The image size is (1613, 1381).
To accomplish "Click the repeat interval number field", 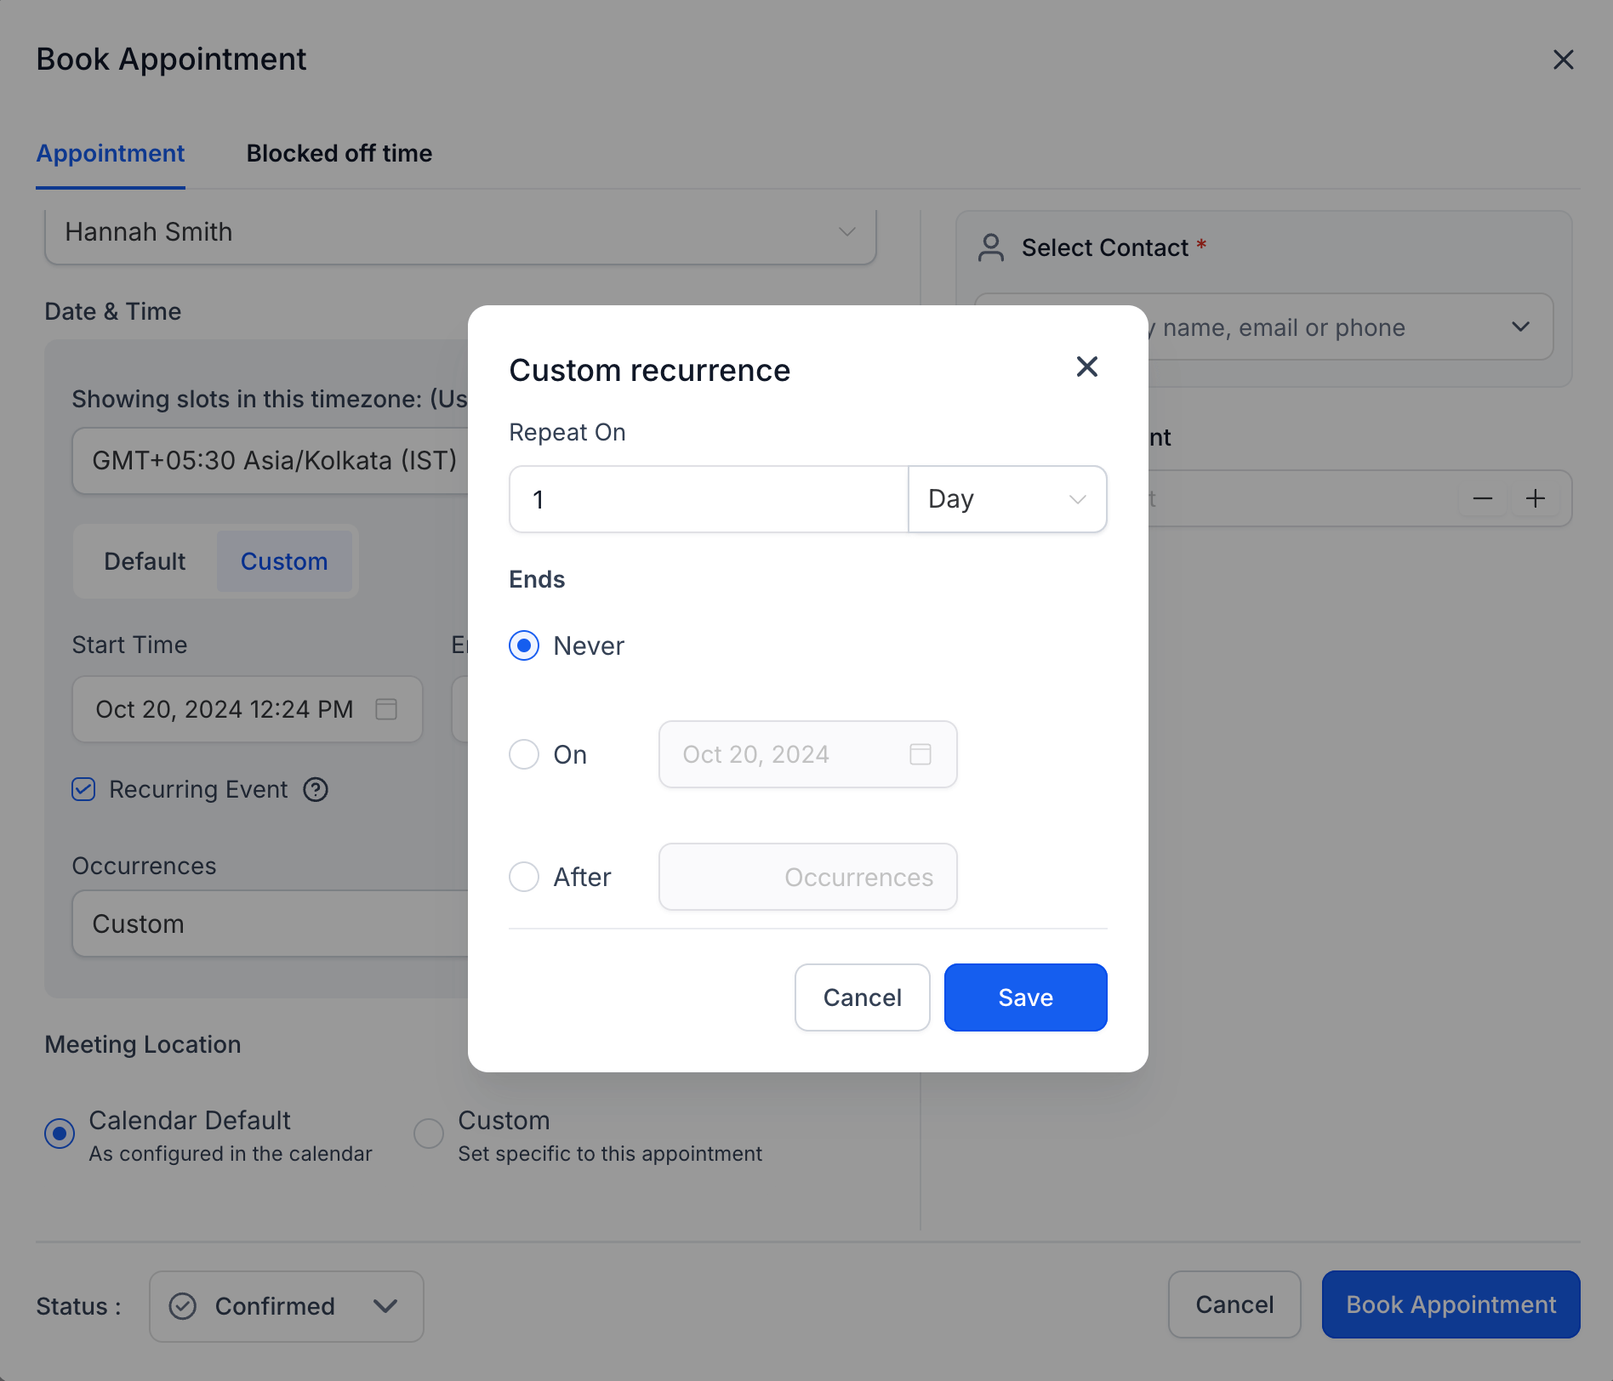I will point(709,499).
